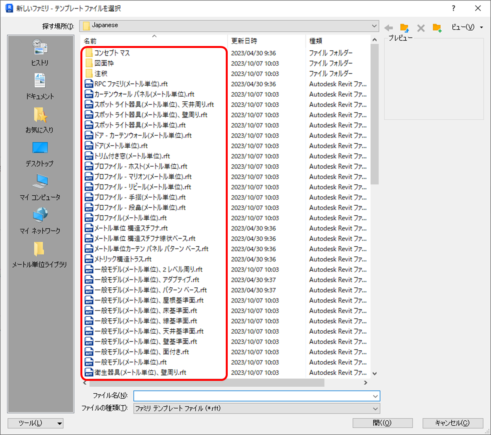The height and width of the screenshot is (435, 491).
Task: Select the 図面枠 folder
Action: coord(100,63)
